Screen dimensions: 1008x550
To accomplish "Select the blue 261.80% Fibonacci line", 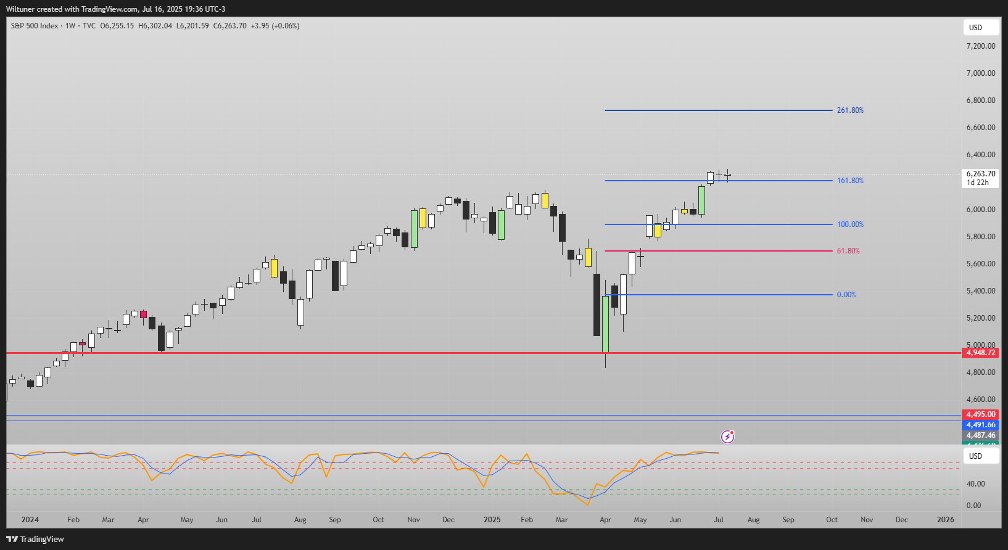I will pyautogui.click(x=719, y=110).
